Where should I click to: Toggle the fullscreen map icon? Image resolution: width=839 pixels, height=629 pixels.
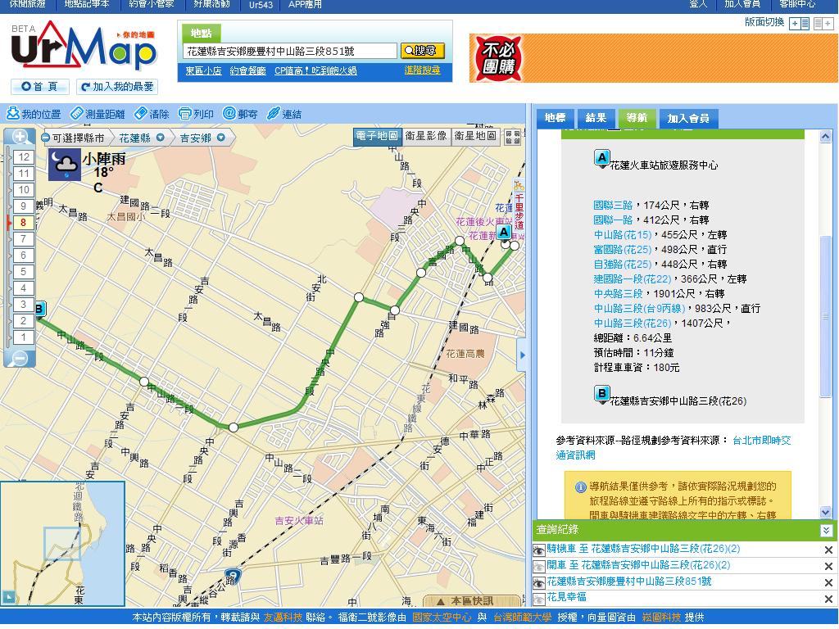pos(513,137)
